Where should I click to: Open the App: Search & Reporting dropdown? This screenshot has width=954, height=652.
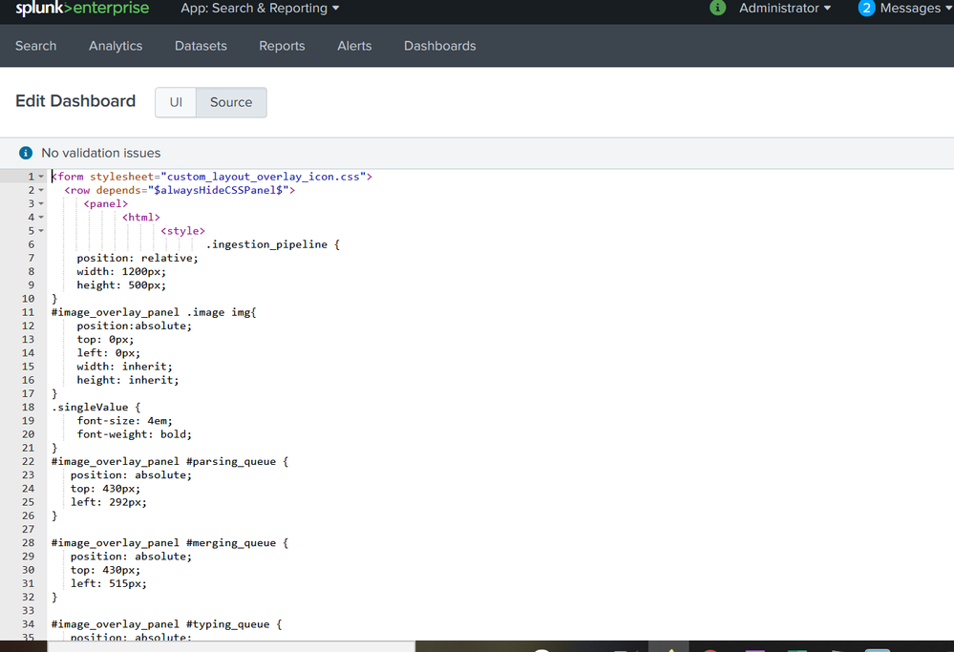click(260, 9)
